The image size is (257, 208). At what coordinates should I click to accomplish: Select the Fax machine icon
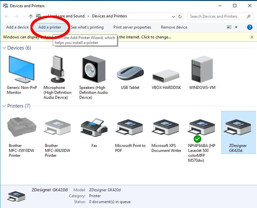click(94, 127)
